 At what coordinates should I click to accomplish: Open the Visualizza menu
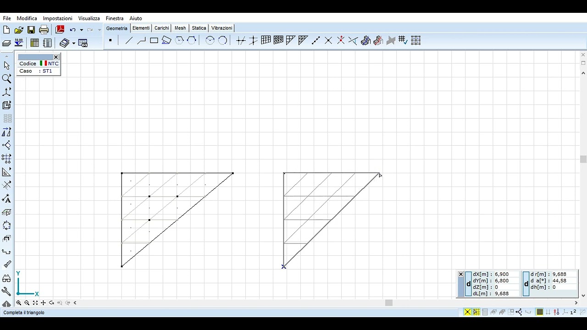pyautogui.click(x=89, y=18)
